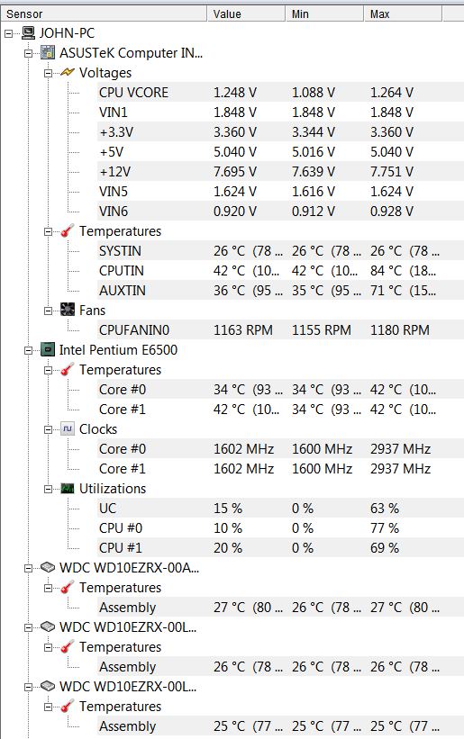
Task: Click the Fans category fan icon
Action: 68,310
